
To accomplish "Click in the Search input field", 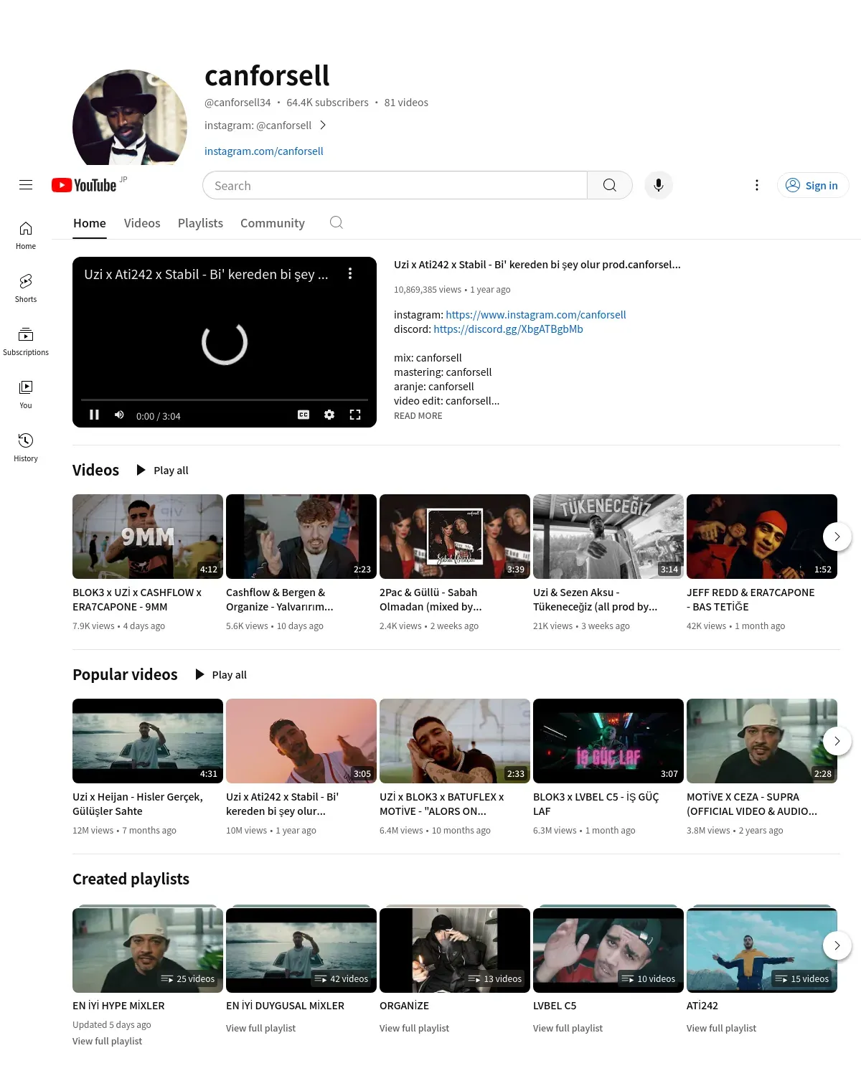I will (x=395, y=185).
